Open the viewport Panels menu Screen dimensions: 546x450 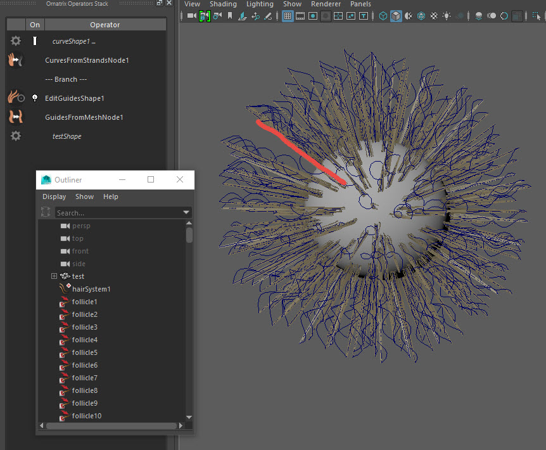pos(360,4)
